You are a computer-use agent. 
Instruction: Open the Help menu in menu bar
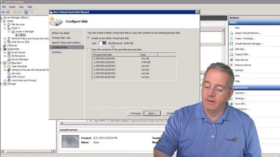coord(29,7)
